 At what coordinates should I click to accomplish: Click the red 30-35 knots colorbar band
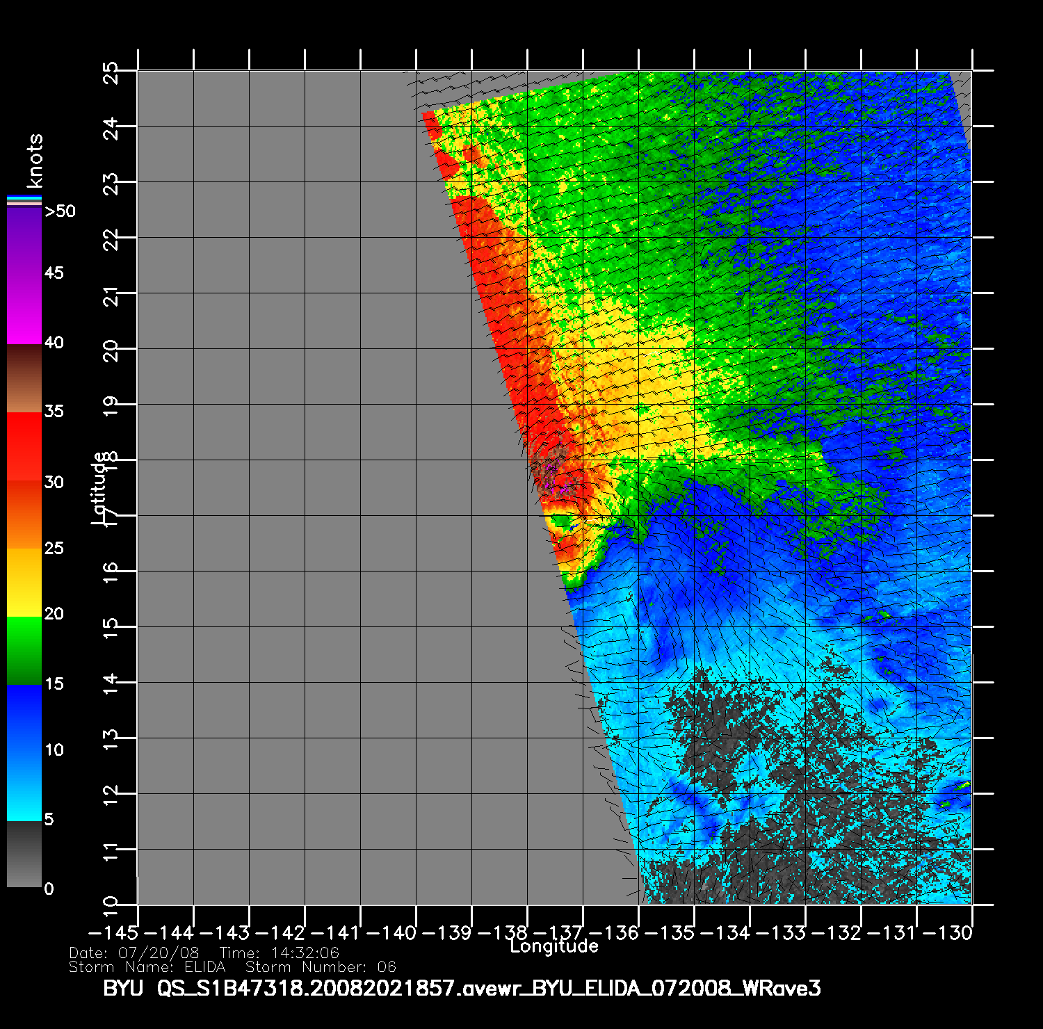click(24, 447)
